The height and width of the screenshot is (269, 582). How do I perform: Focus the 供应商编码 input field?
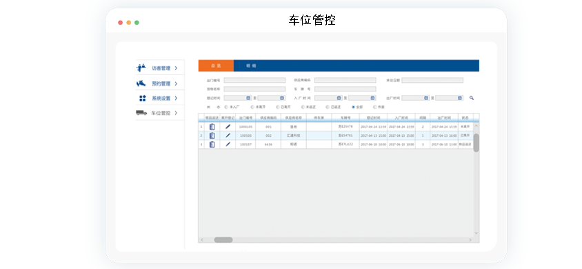click(345, 80)
